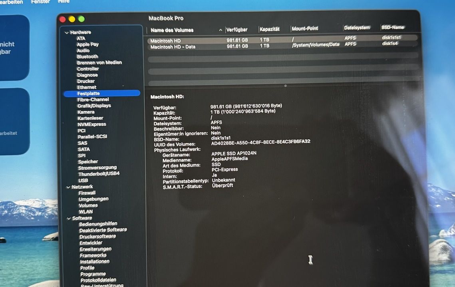Select Firewall under Netzwerk
The height and width of the screenshot is (287, 455).
click(87, 193)
